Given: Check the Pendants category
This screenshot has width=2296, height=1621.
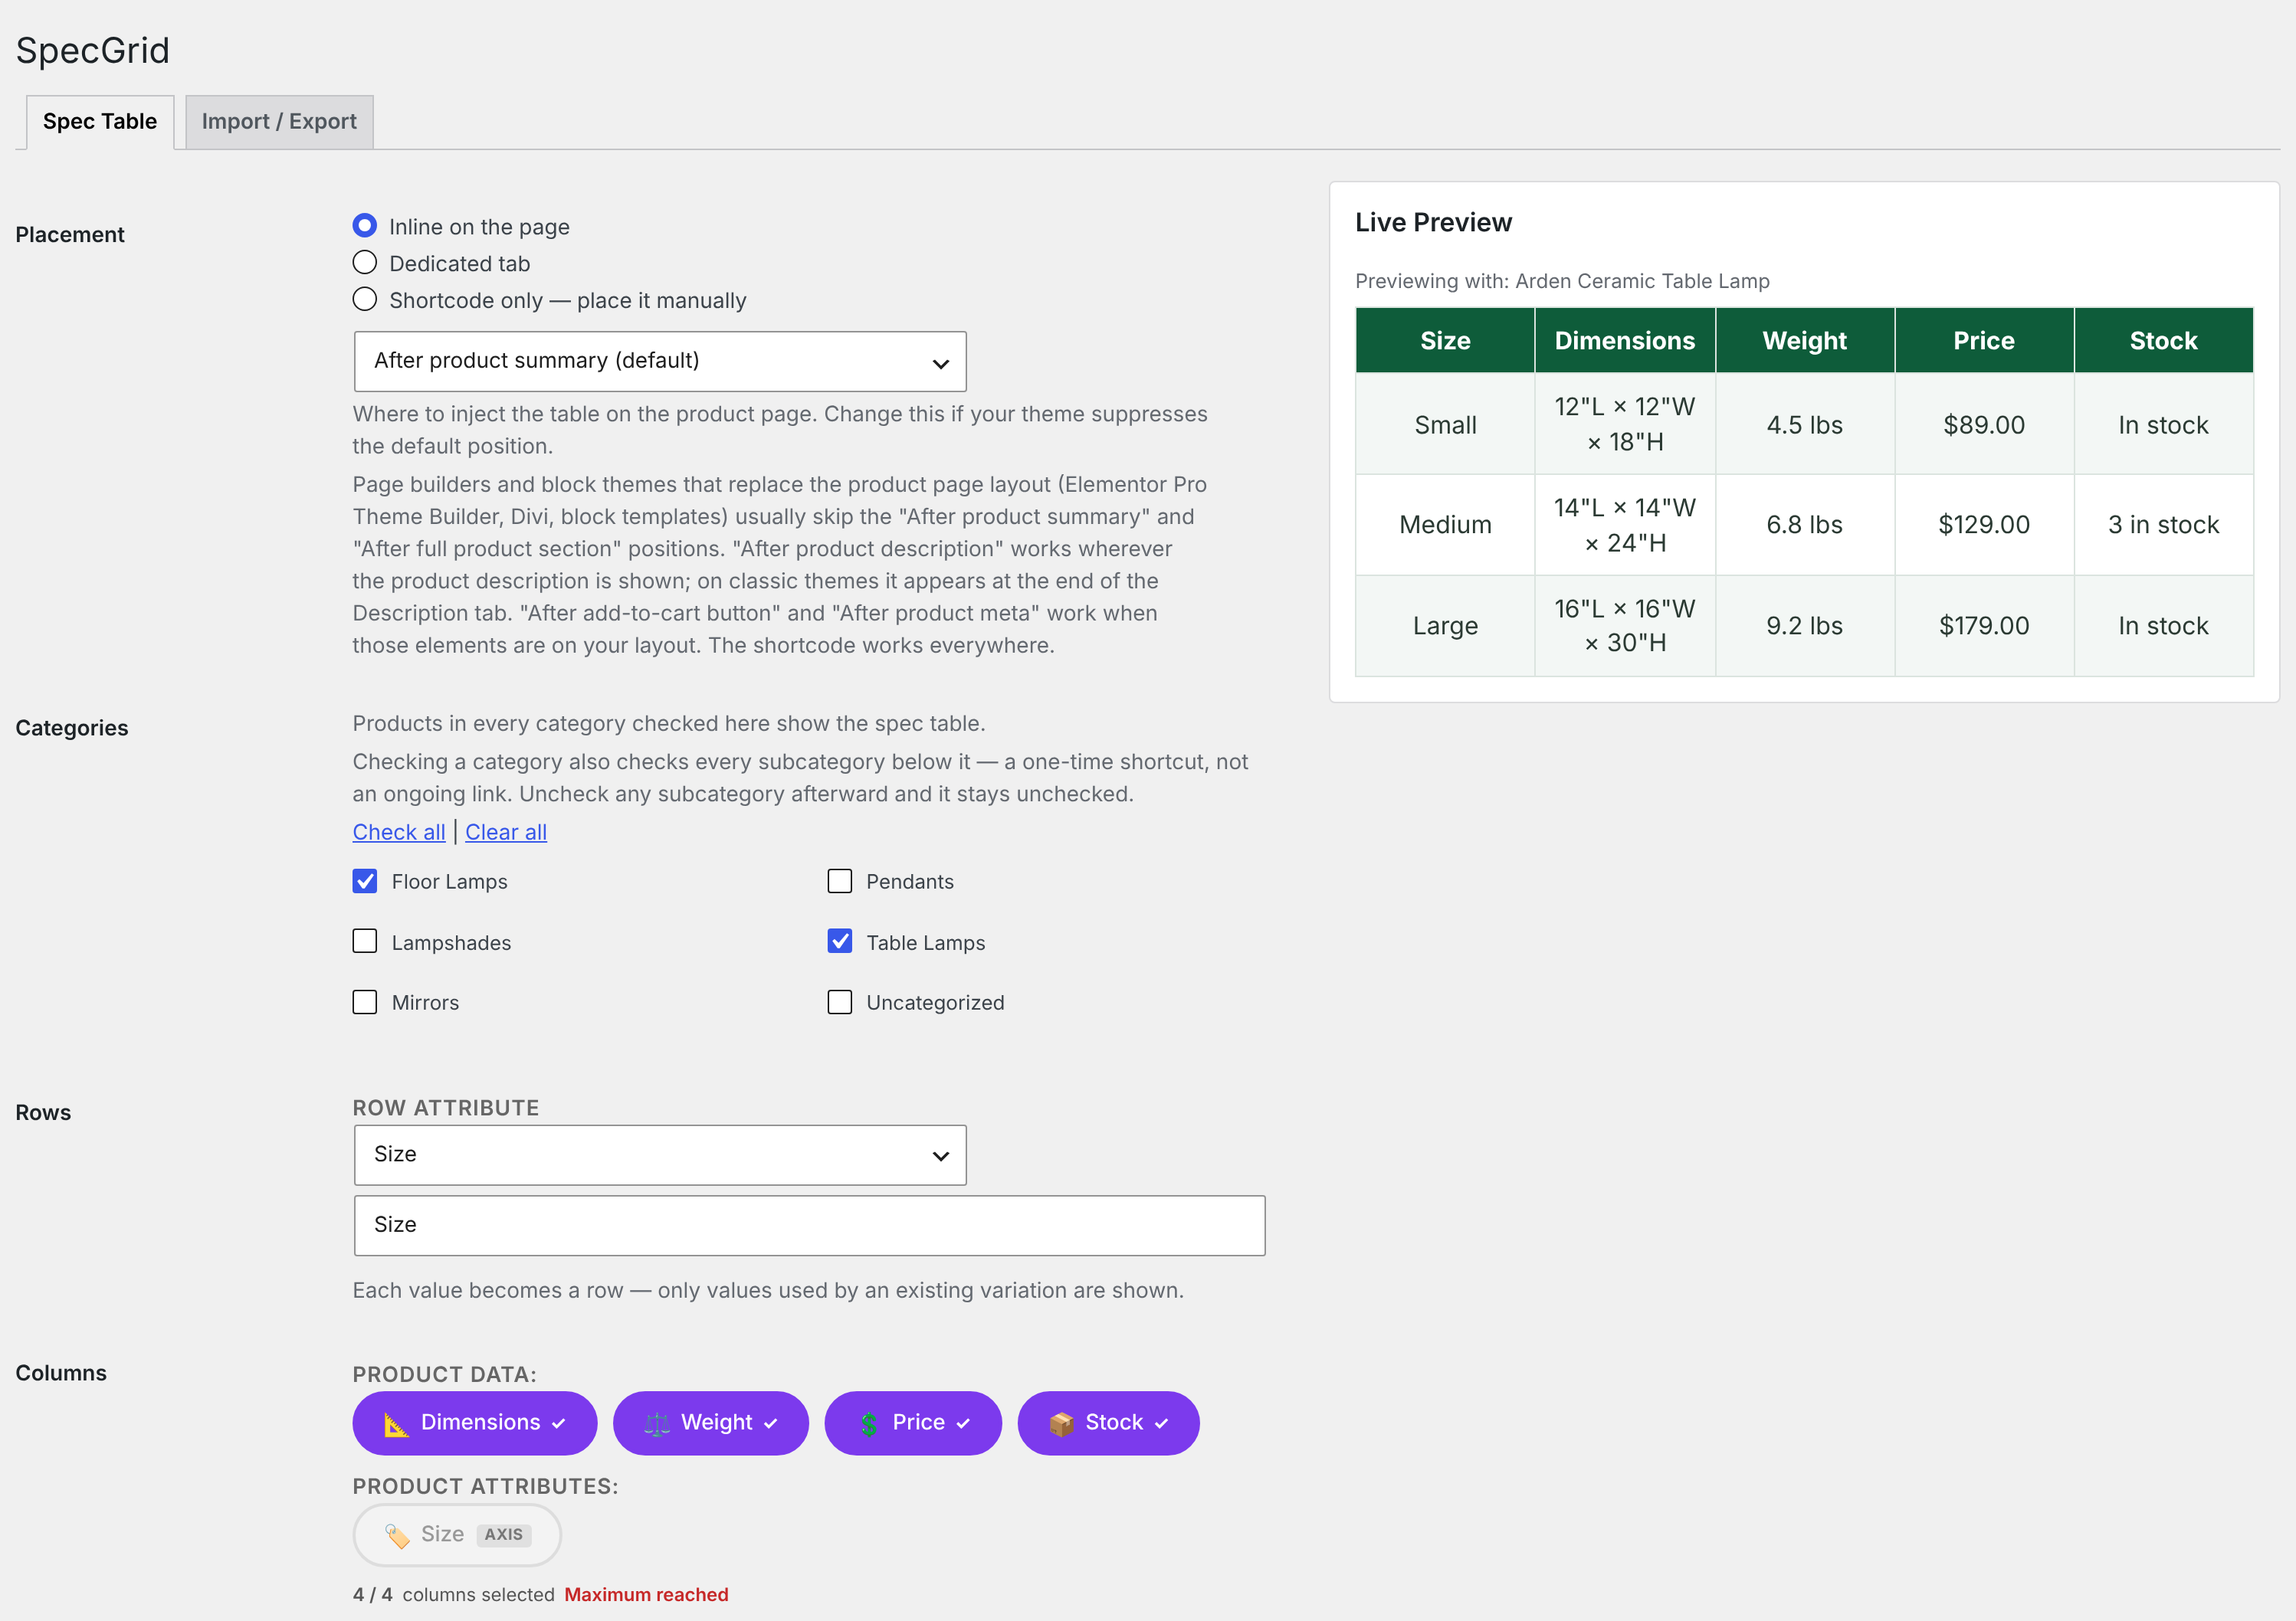Looking at the screenshot, I should [x=840, y=882].
